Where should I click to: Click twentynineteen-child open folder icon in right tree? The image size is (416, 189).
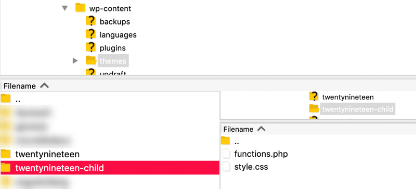click(315, 109)
